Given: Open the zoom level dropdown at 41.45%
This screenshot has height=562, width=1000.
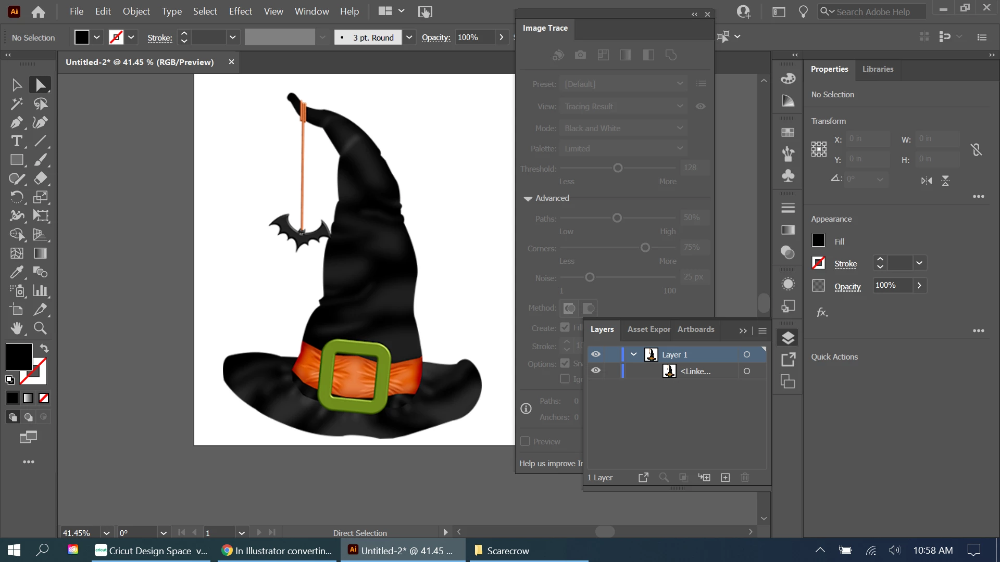Looking at the screenshot, I should click(x=106, y=533).
